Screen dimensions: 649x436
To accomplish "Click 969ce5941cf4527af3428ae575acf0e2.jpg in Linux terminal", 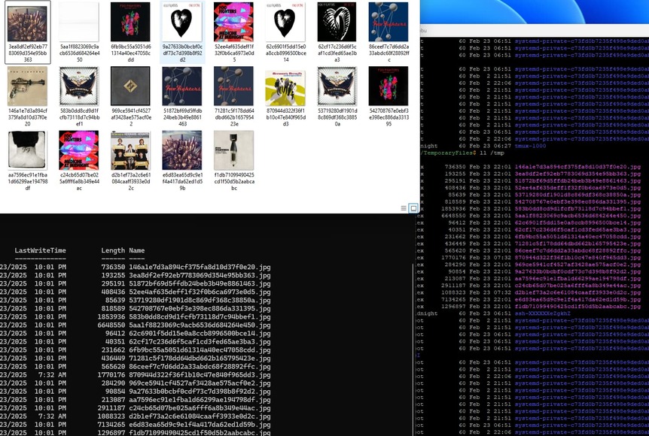I will (x=577, y=265).
